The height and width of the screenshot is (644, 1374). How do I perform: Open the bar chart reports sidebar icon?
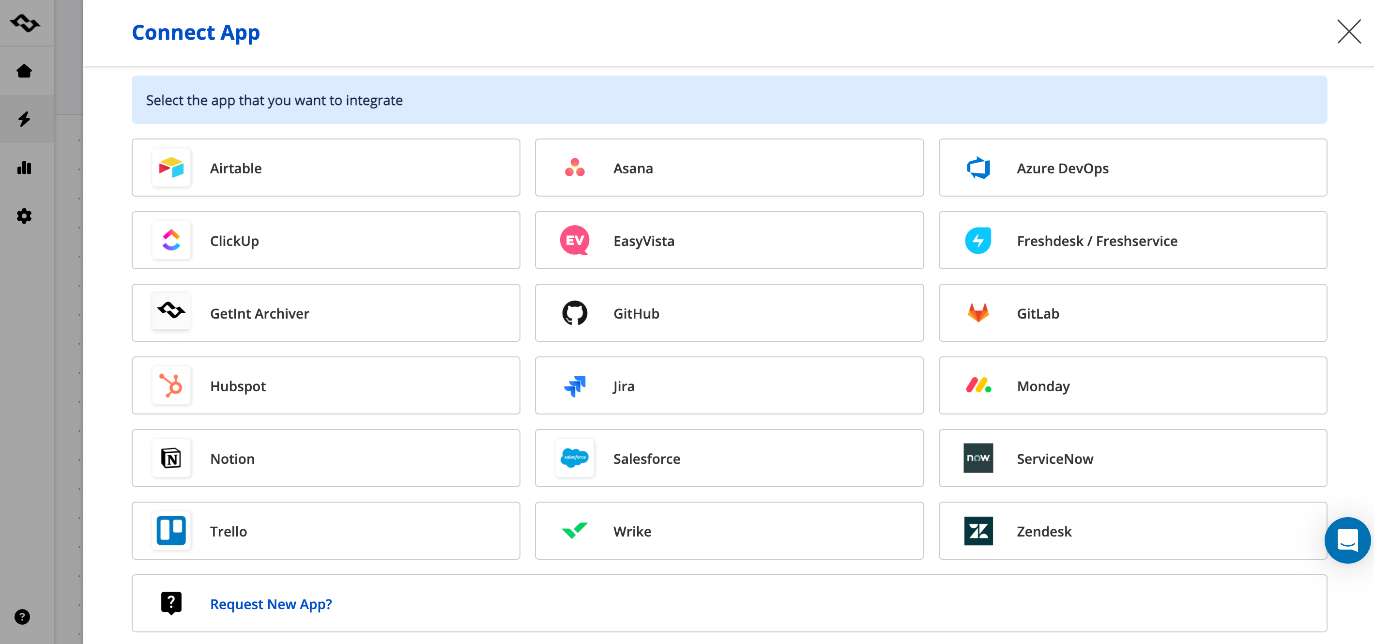(24, 168)
